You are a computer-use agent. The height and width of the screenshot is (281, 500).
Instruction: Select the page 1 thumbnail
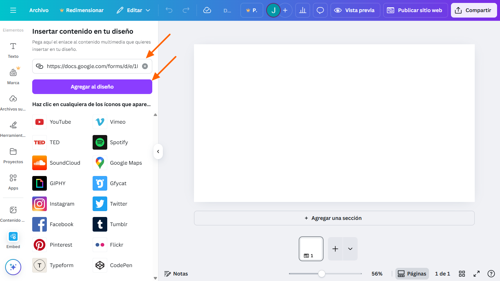click(x=311, y=249)
